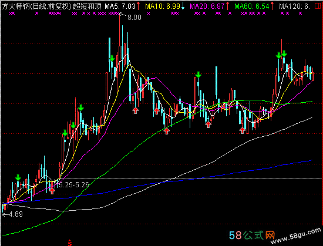The image size is (323, 246).
Task: Click the red up arrow after MA5: 7.03
Action: tap(138, 6)
